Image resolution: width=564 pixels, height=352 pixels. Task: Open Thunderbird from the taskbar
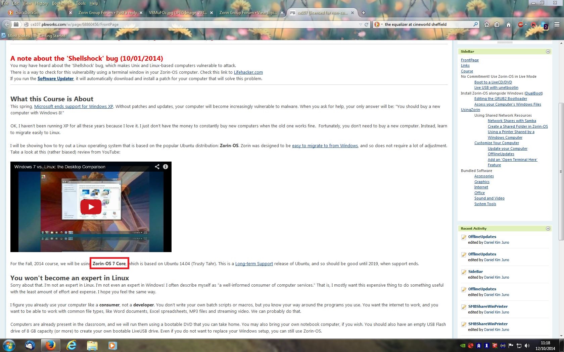tap(30, 345)
